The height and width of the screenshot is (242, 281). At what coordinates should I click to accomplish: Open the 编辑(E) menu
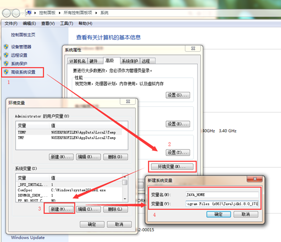coord(29,23)
